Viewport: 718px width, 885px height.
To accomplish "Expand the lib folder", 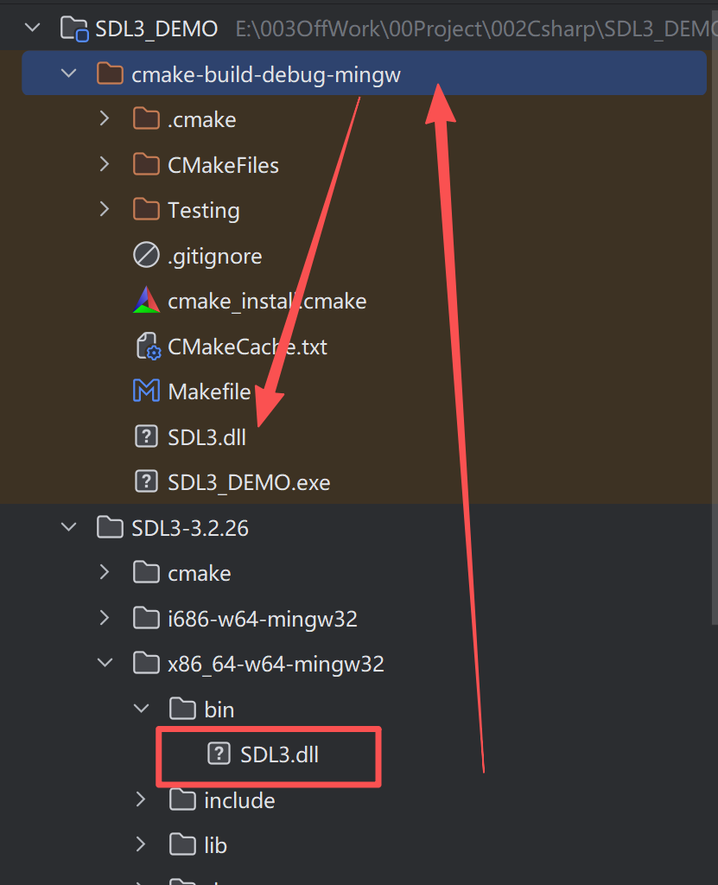I will coord(141,844).
